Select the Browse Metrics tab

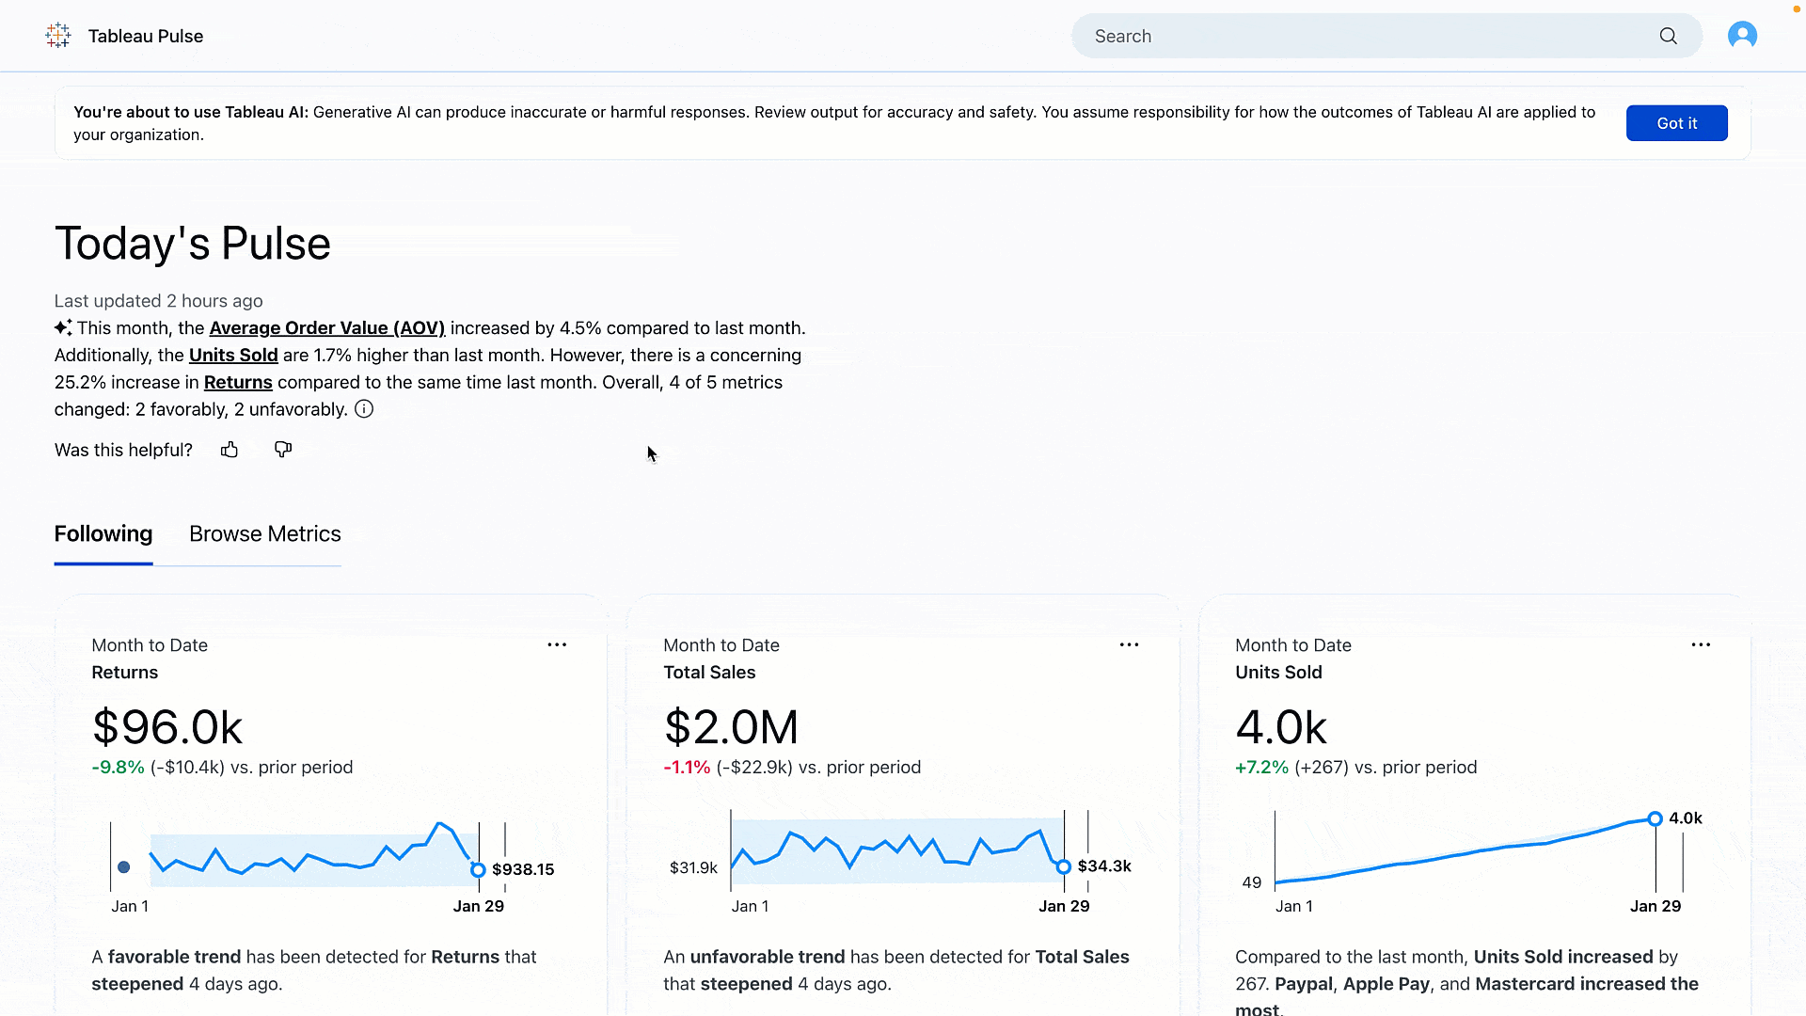click(265, 533)
